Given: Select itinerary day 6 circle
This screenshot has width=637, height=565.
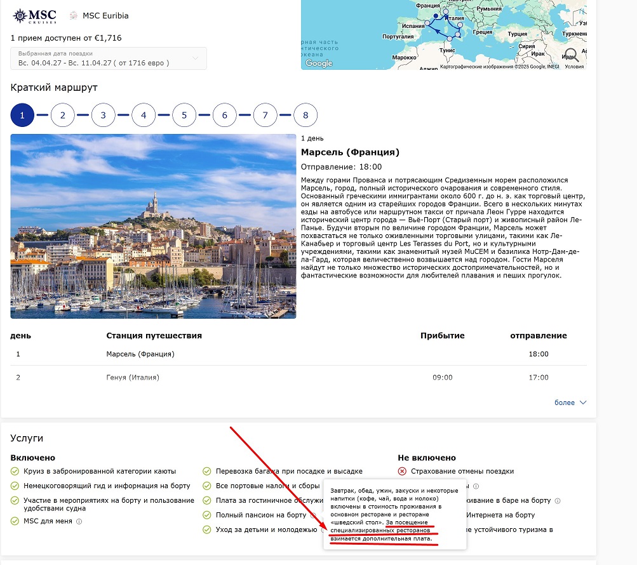Looking at the screenshot, I should pos(225,115).
